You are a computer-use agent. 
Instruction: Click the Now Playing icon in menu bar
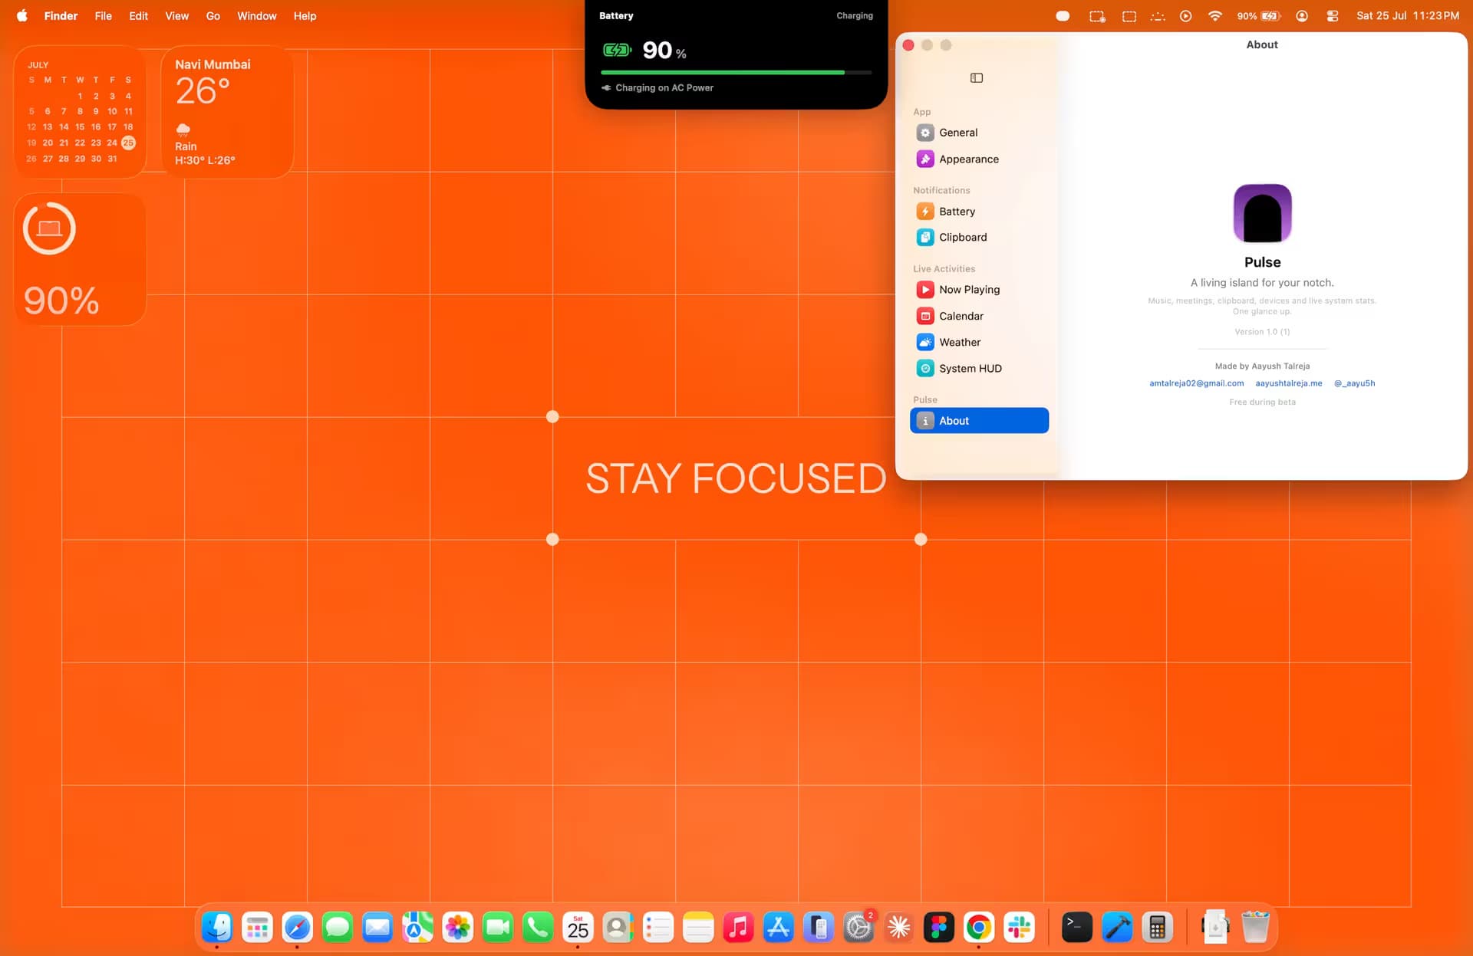1185,15
